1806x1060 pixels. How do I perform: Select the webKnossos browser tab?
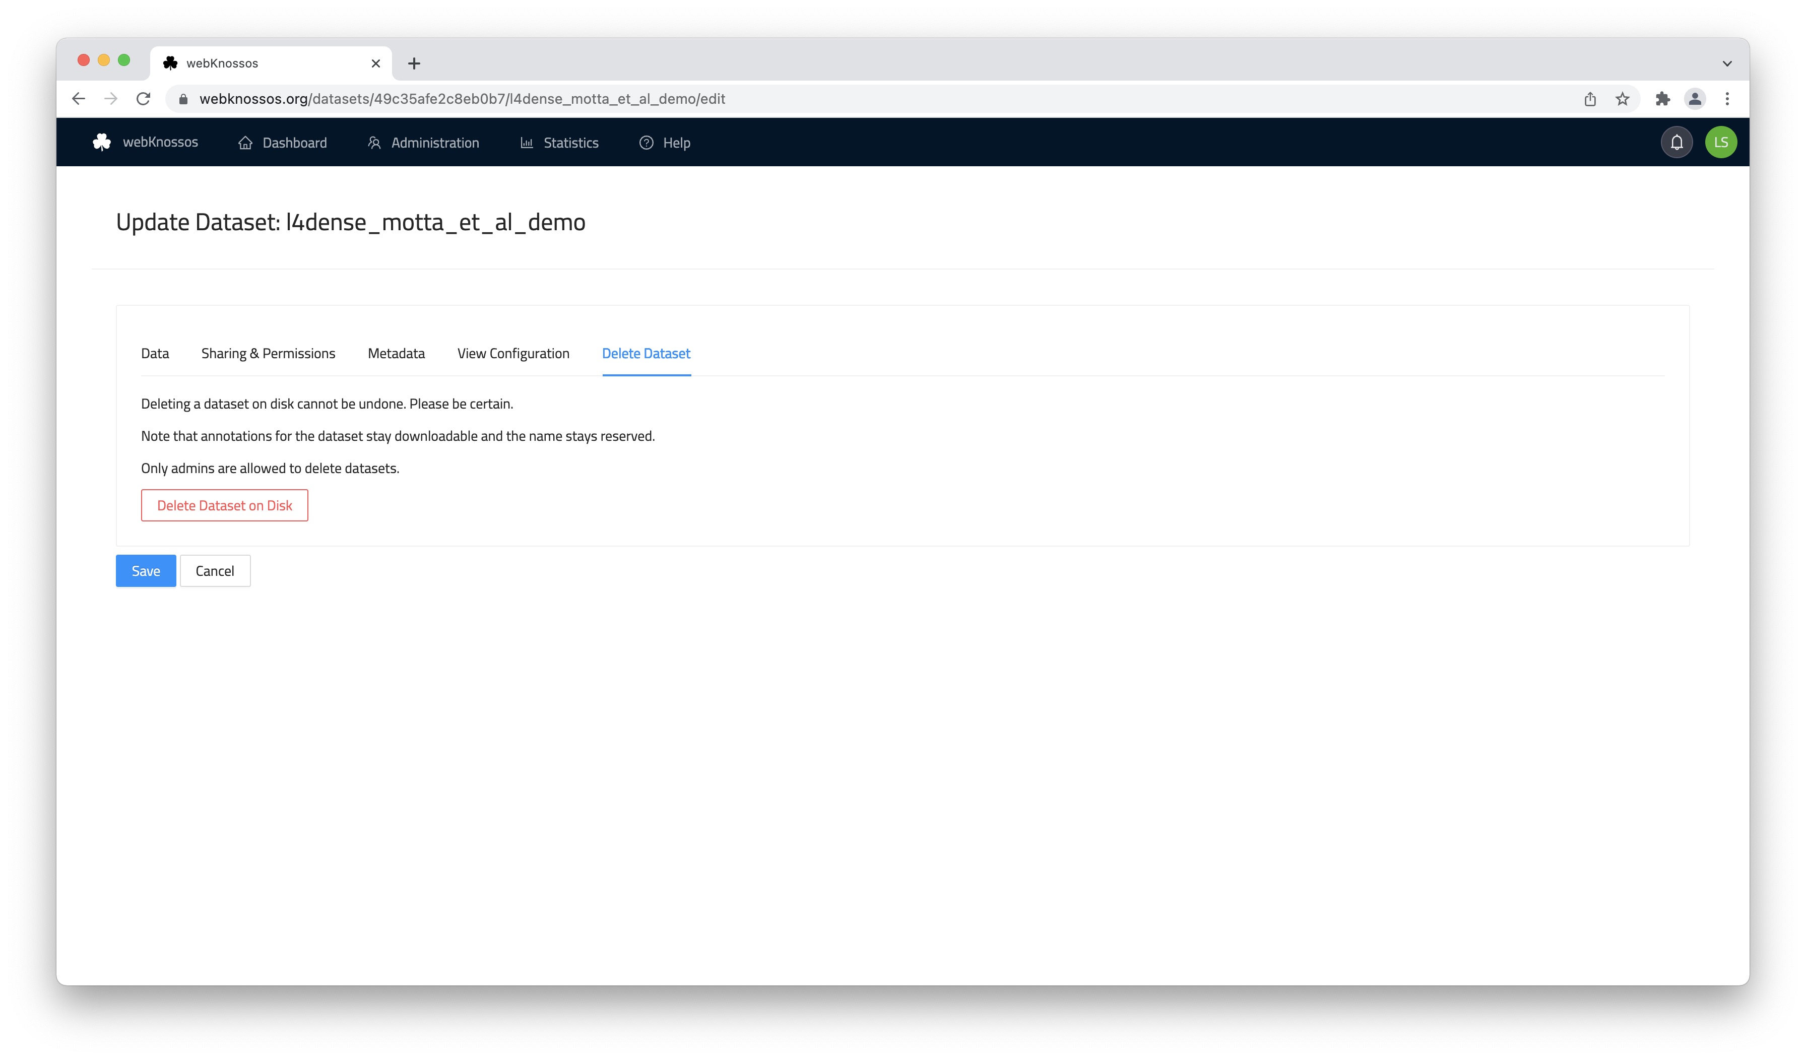(x=271, y=63)
